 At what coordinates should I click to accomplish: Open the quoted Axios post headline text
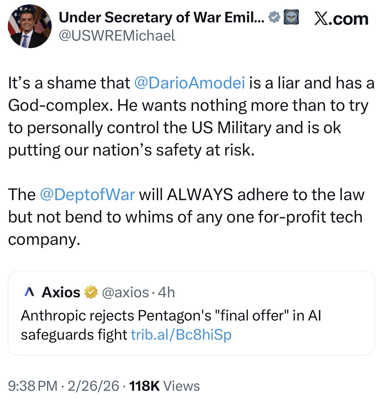(x=171, y=316)
